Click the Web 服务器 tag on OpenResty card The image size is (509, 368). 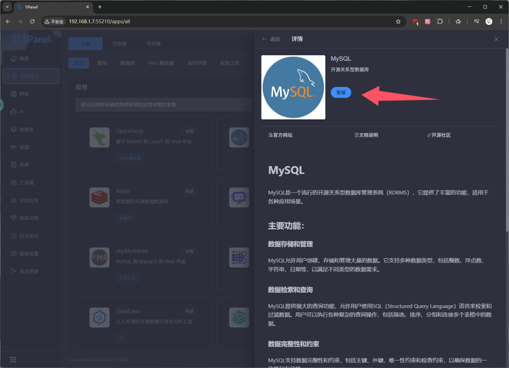point(130,159)
